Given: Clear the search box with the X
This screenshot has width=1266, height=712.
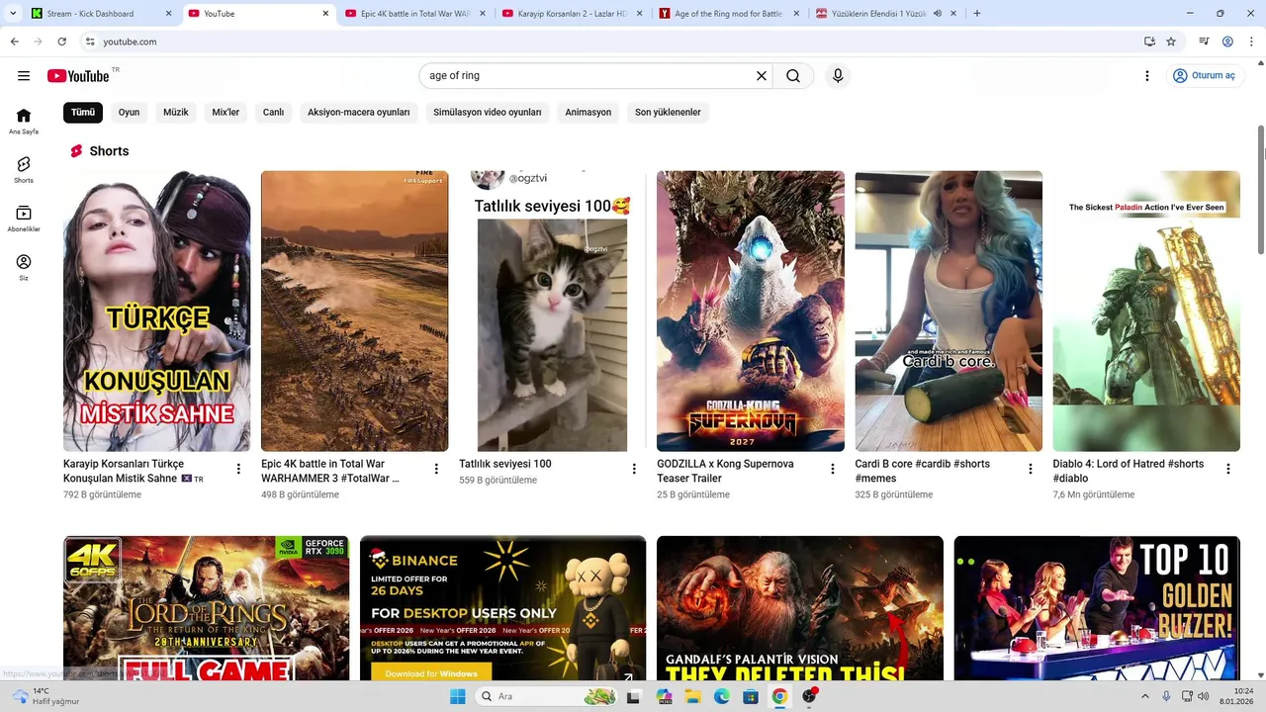Looking at the screenshot, I should coord(762,76).
